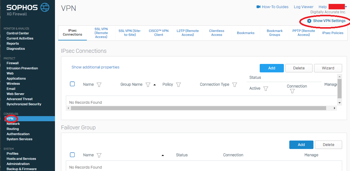This screenshot has height=171, width=350.
Task: Select VPN under Configure
Action: (10, 119)
